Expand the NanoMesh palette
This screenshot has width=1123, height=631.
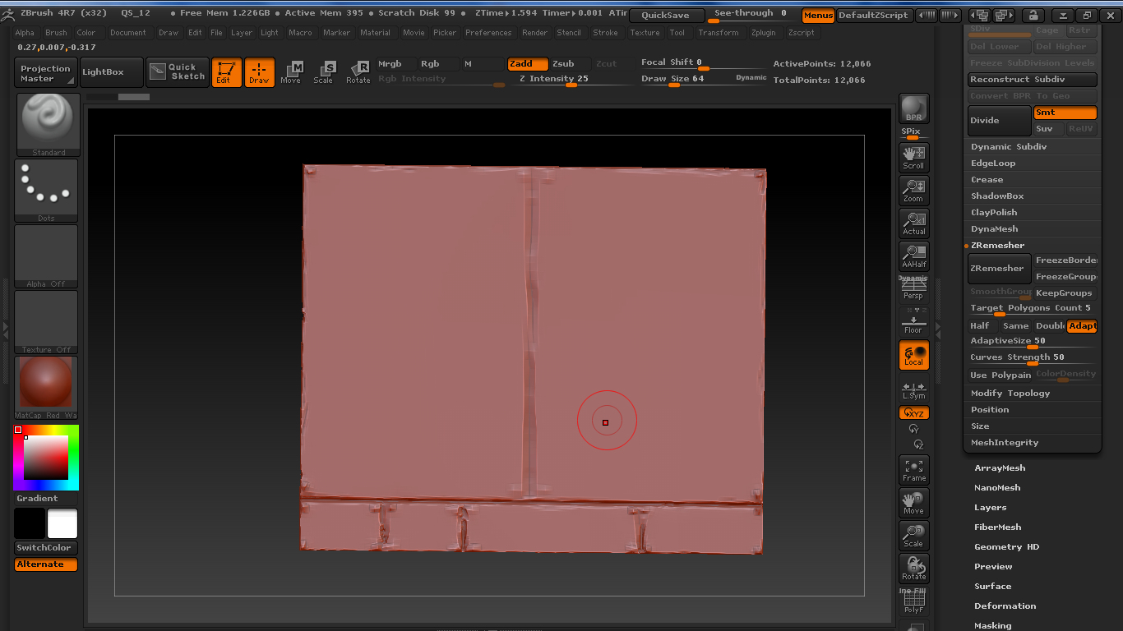tap(997, 488)
